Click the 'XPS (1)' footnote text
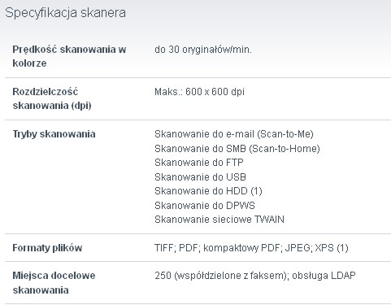 coord(332,248)
